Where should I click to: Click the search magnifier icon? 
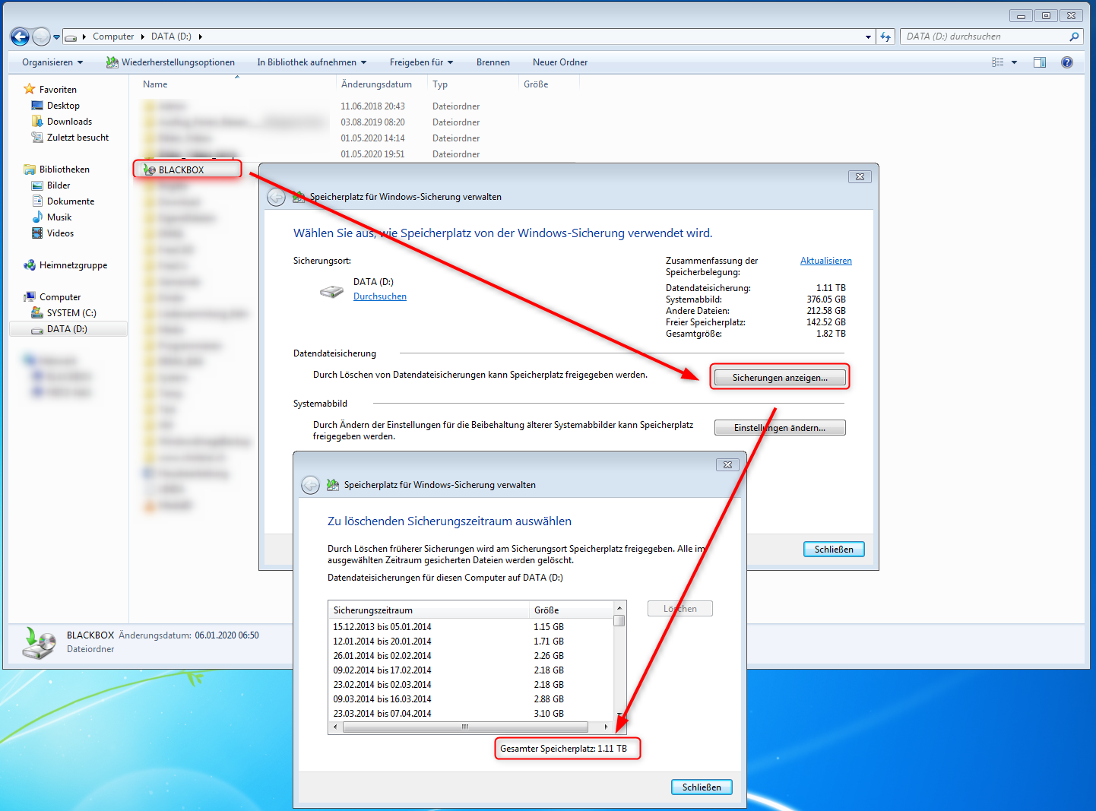coord(1074,36)
